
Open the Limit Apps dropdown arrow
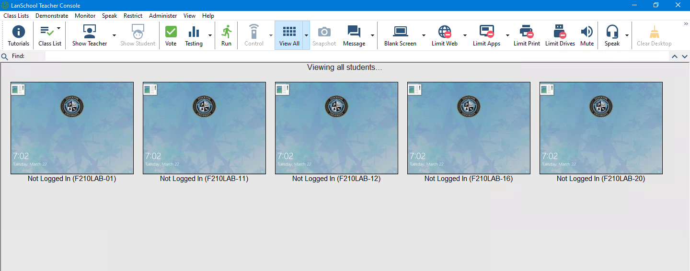(507, 35)
